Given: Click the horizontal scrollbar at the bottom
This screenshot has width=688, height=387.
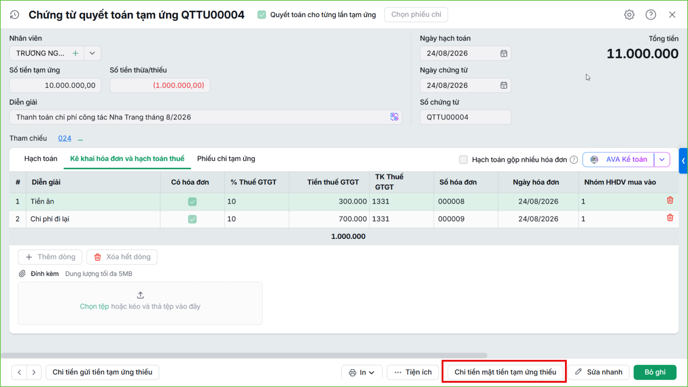Looking at the screenshot, I should pyautogui.click(x=244, y=356).
